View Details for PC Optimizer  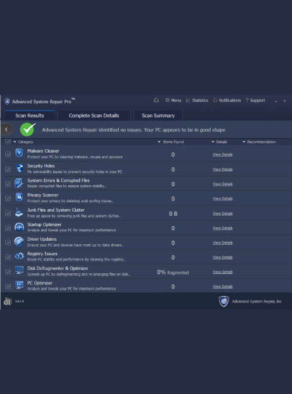223,286
